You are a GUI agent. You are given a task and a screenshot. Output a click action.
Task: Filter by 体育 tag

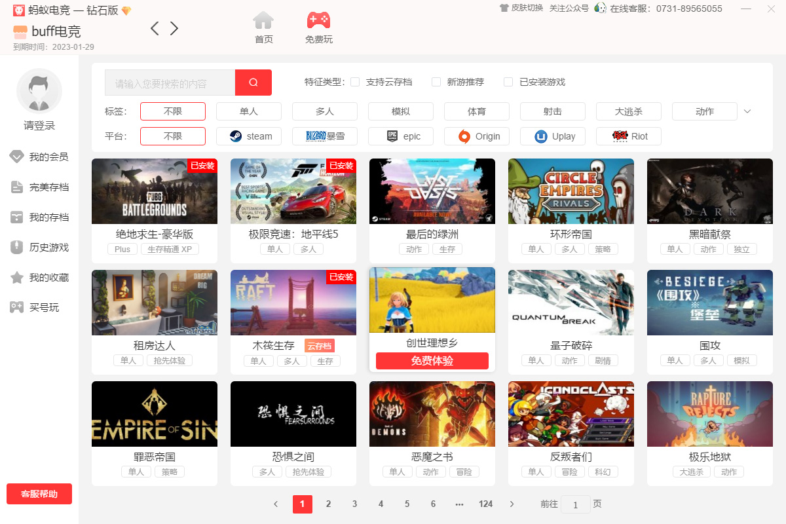point(477,111)
